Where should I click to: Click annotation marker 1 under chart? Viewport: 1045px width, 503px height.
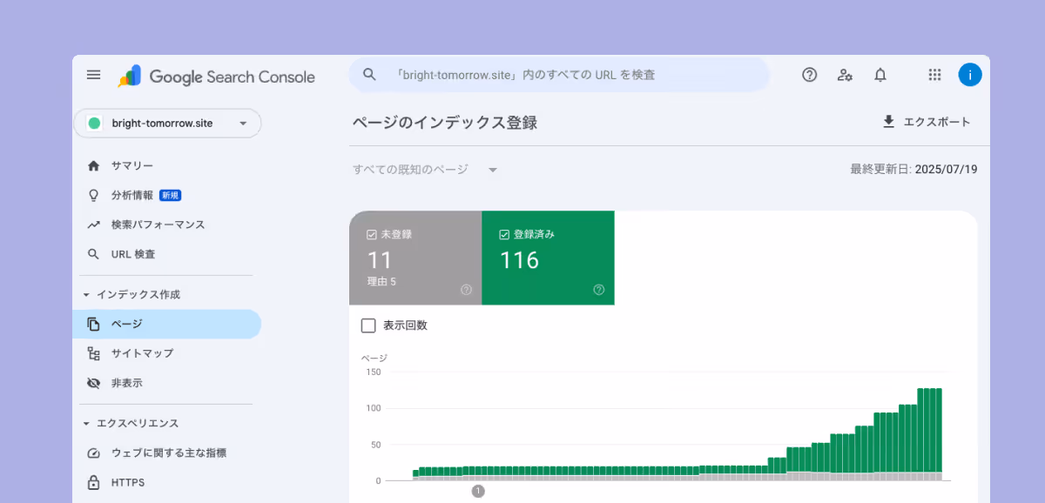[x=478, y=491]
